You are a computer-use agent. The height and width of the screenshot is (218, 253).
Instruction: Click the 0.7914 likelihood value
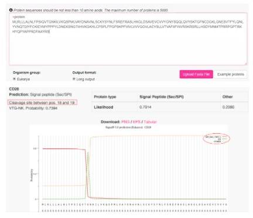pos(145,107)
